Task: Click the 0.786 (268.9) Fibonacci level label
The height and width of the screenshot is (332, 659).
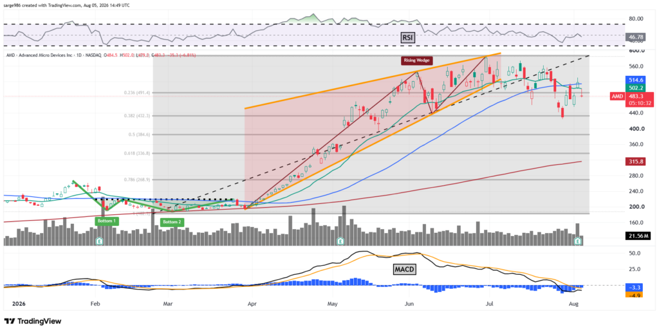Action: 137,180
